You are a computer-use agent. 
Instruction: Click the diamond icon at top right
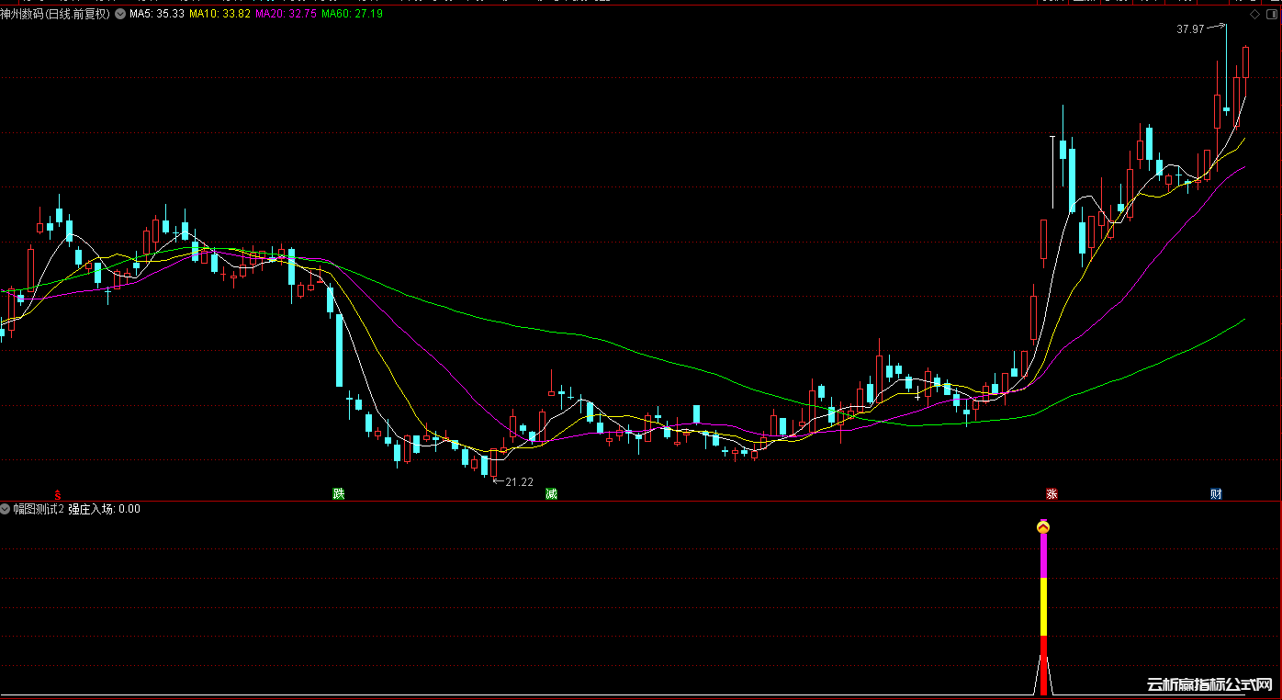1255,15
